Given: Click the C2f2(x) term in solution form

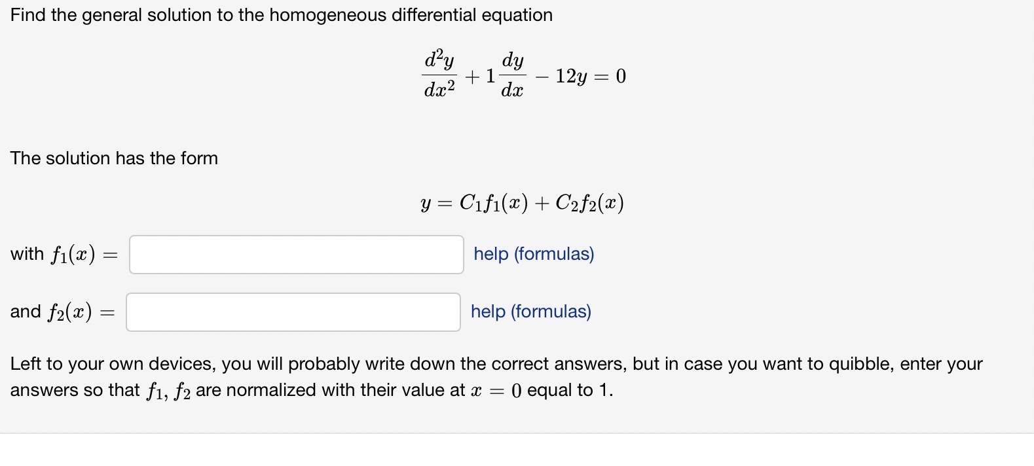Looking at the screenshot, I should [589, 203].
